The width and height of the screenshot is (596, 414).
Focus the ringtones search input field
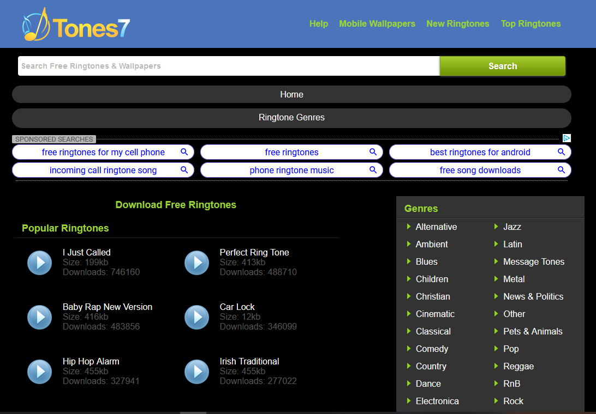(228, 66)
